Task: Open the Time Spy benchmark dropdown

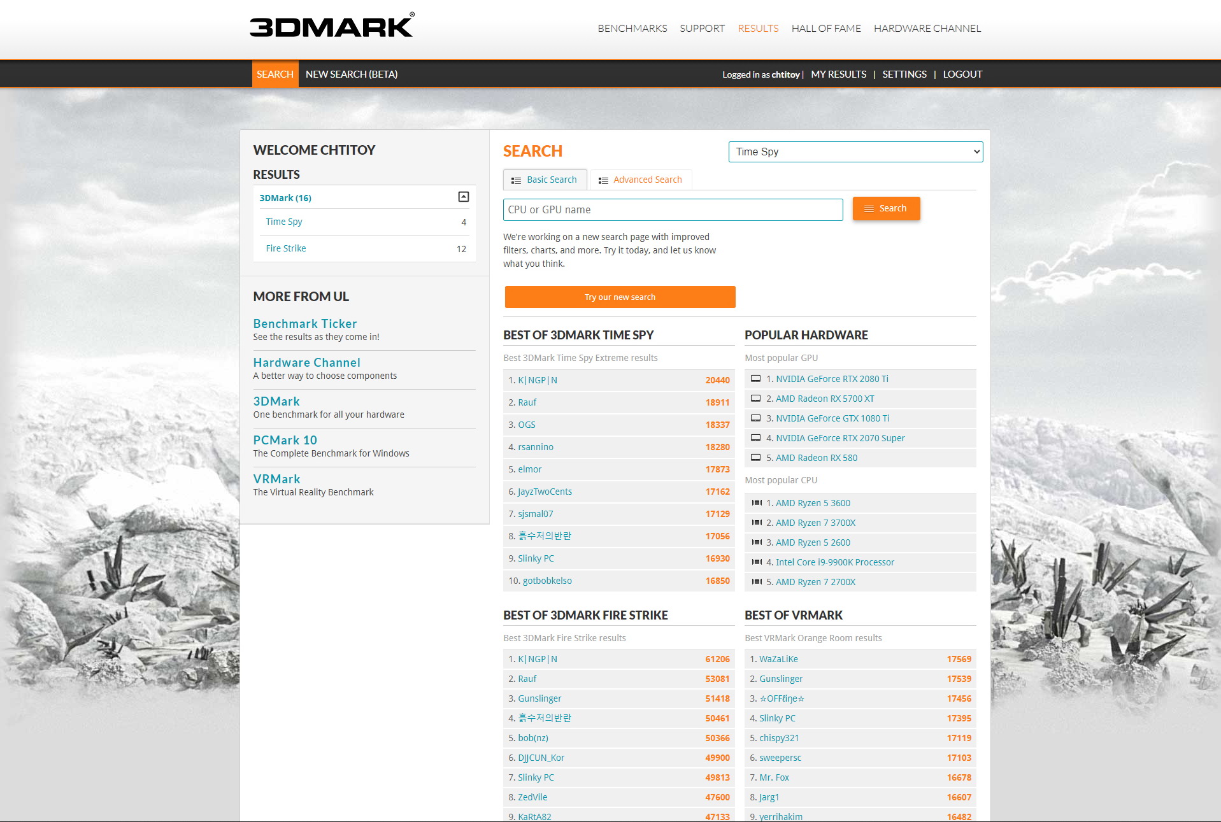Action: [x=855, y=152]
